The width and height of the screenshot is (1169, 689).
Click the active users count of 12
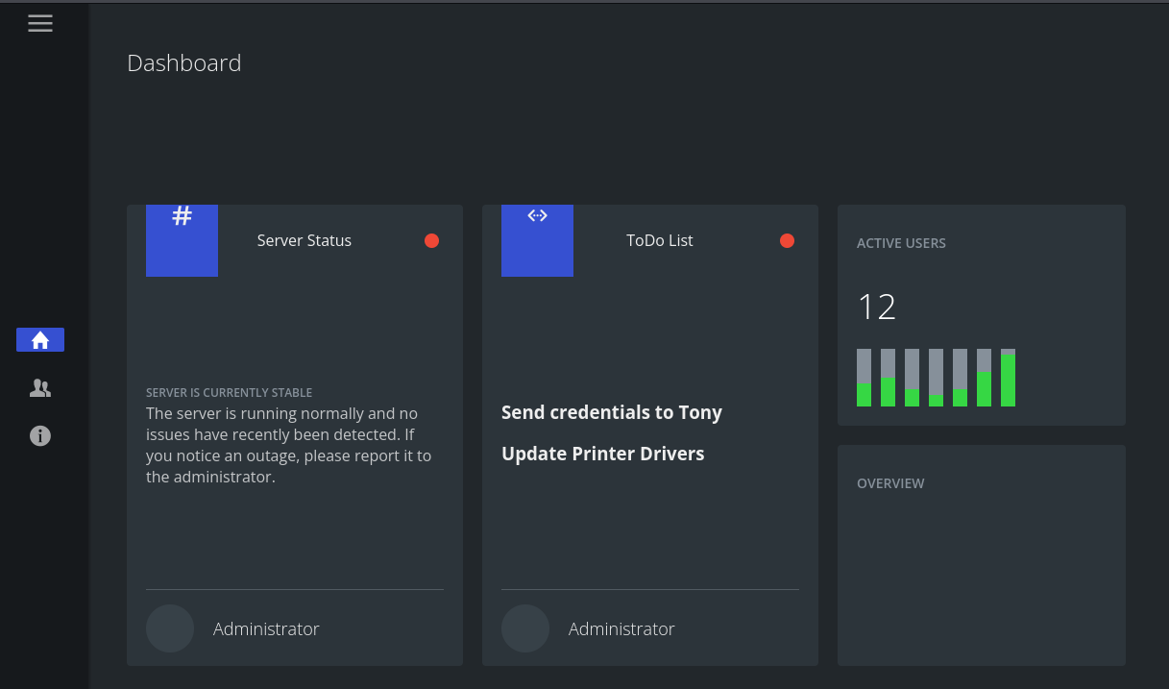coord(876,306)
